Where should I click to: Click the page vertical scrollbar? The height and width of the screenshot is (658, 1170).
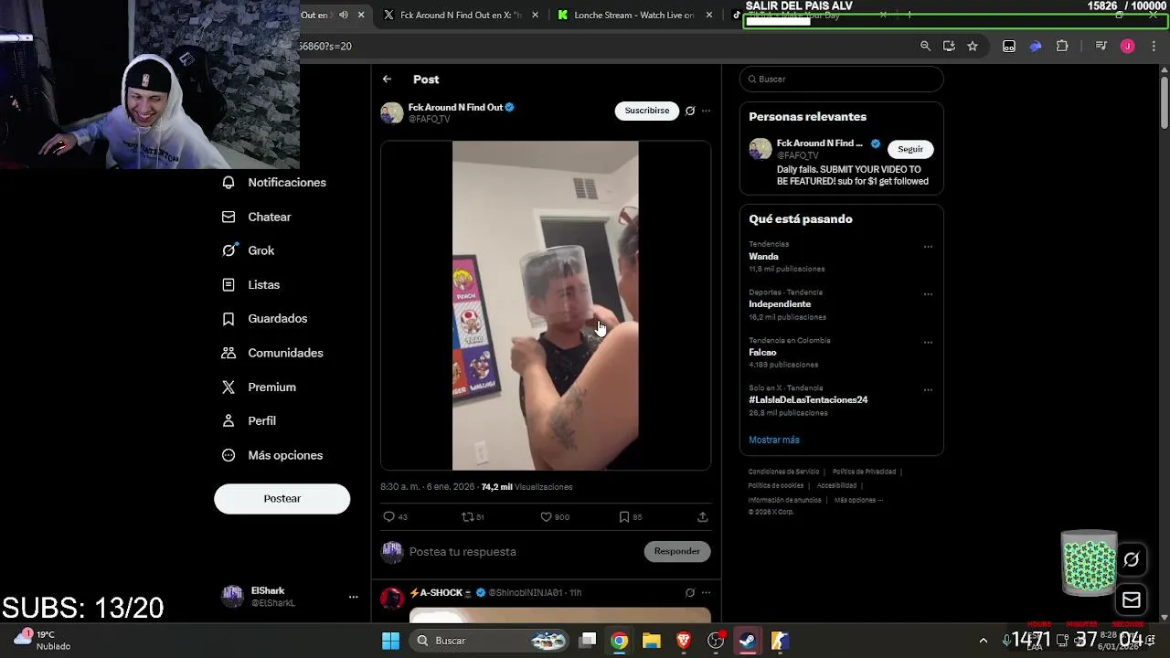point(1164,103)
